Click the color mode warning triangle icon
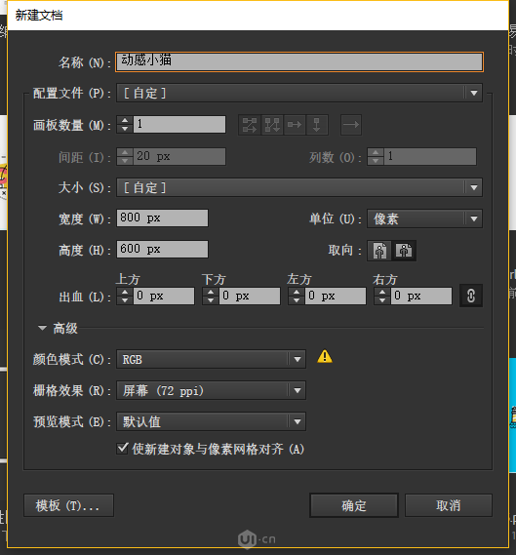516x555 pixels. coord(325,357)
